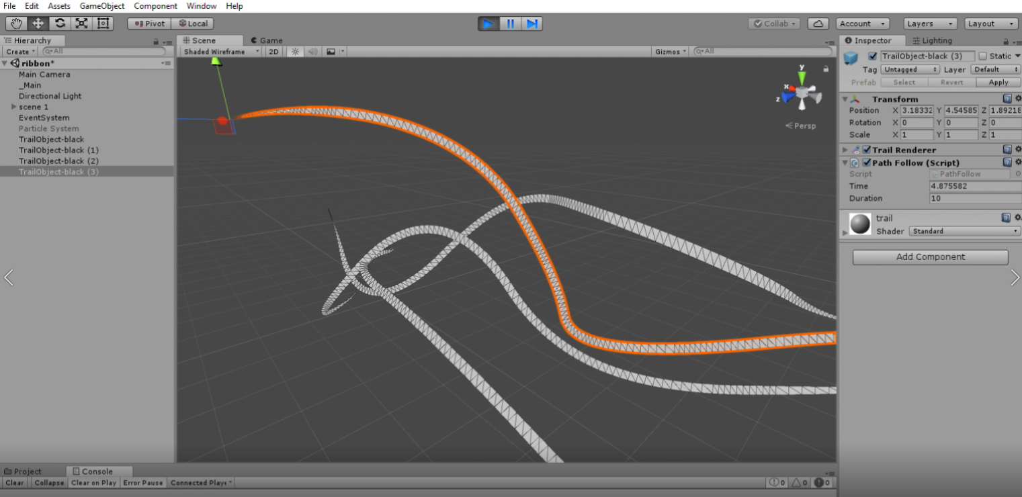The image size is (1022, 497).
Task: Toggle Pivot/Center handle position
Action: (149, 24)
